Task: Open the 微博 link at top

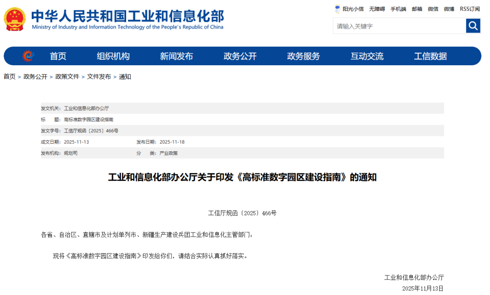Action: (449, 9)
